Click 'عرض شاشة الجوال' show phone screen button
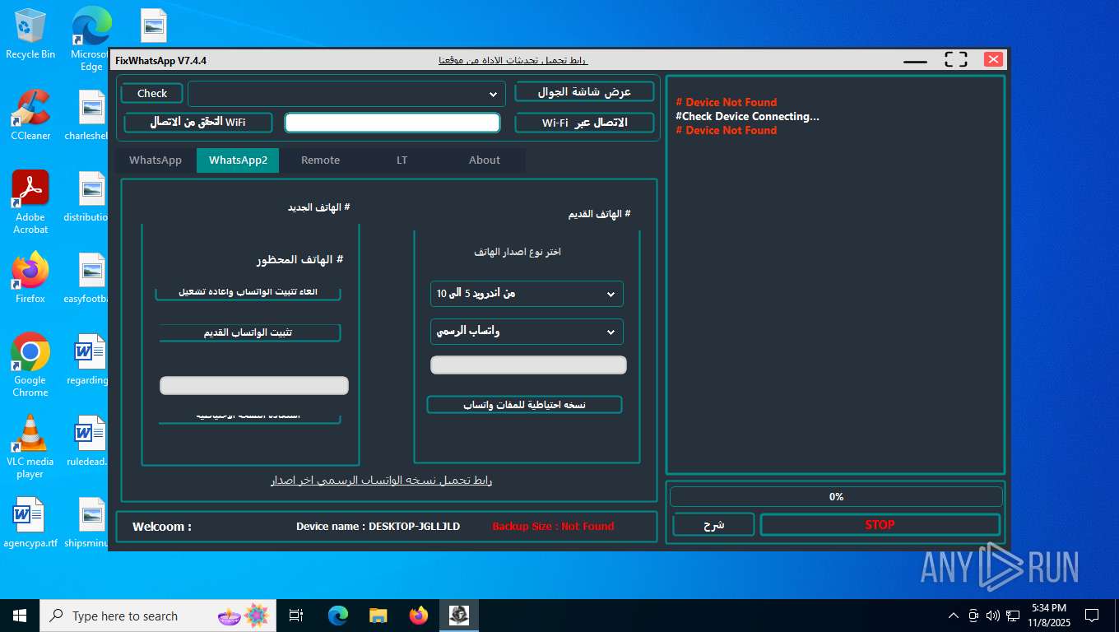Viewport: 1119px width, 632px height. 584,91
